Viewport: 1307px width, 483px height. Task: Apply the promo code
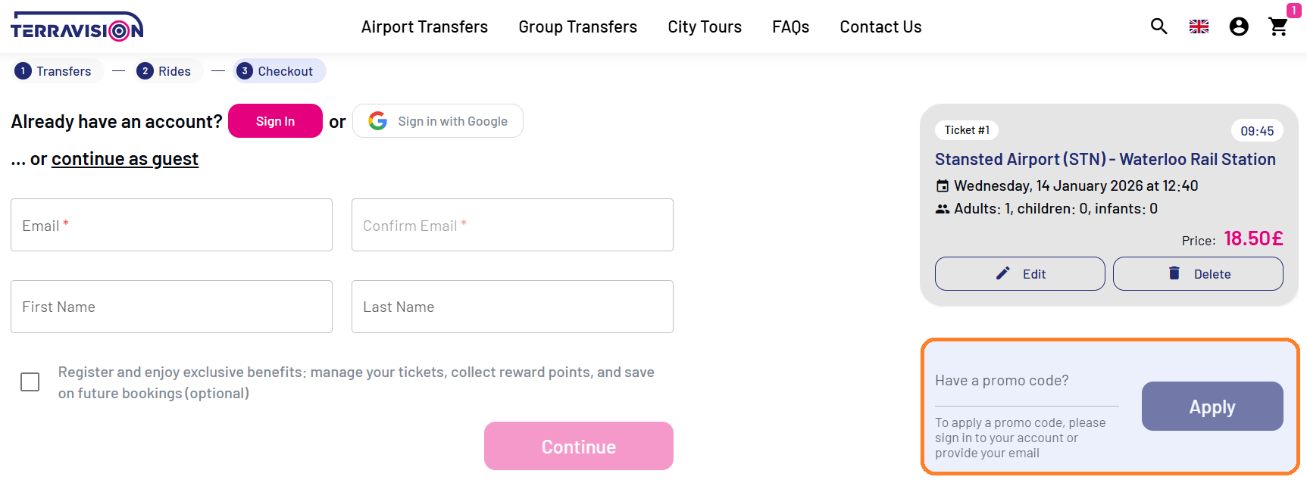[x=1212, y=407]
